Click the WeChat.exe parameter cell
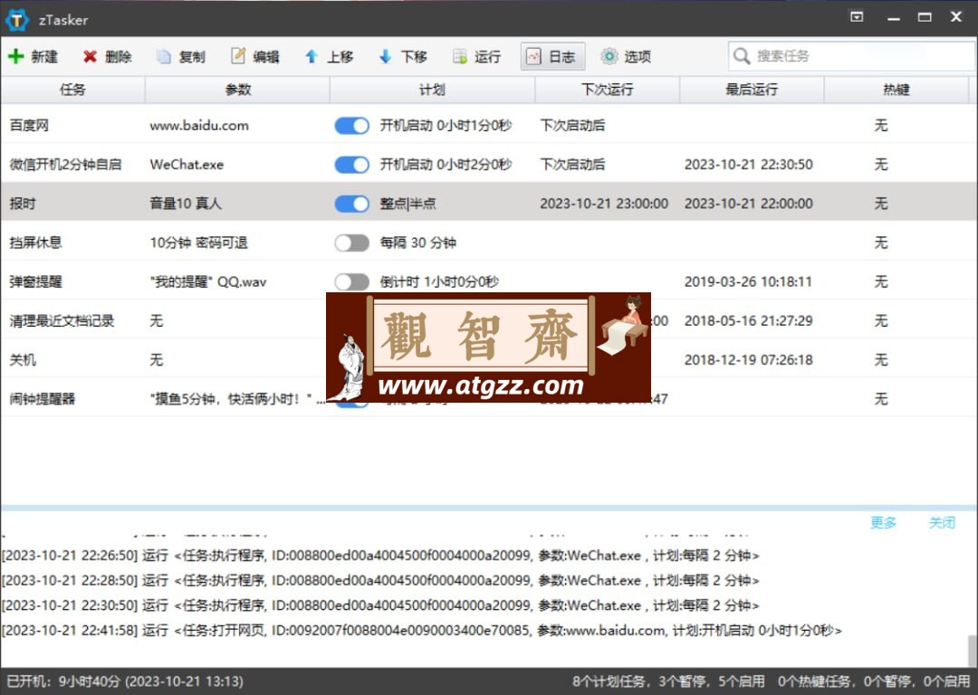The image size is (978, 695). tap(187, 165)
